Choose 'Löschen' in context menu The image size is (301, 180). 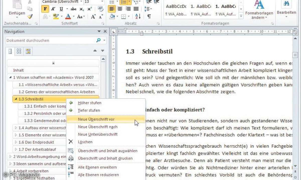pos(85,142)
